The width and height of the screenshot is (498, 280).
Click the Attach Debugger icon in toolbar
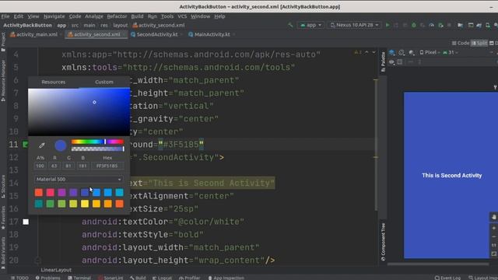click(440, 25)
